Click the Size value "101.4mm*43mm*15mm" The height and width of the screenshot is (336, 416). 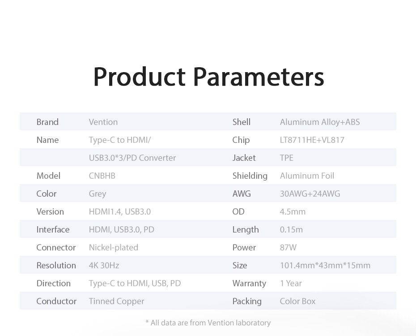coord(325,265)
